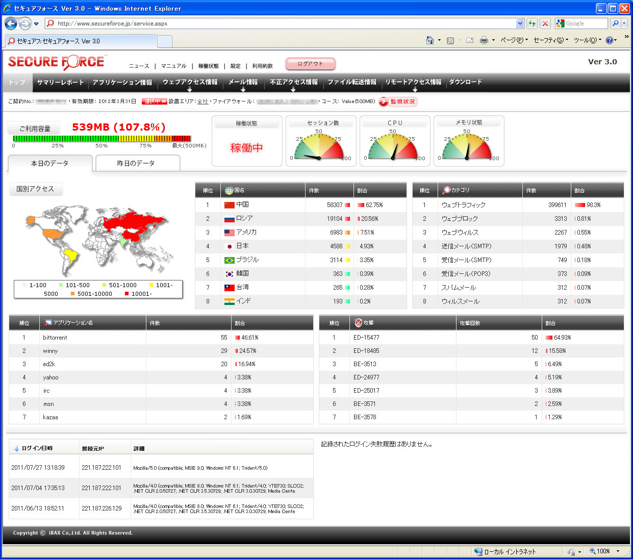Click the SECURE FORCE logo

[56, 62]
